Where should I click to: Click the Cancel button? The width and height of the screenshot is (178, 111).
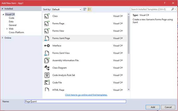(168, 107)
